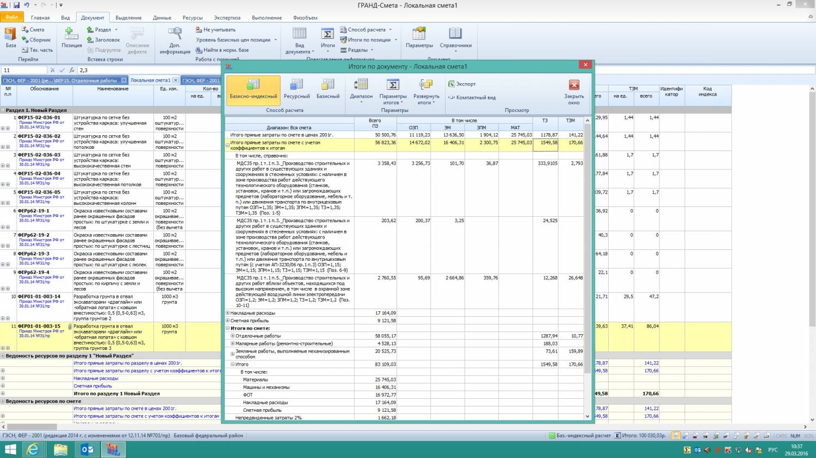Toggle the Не учитывать option
The width and height of the screenshot is (816, 458).
[x=219, y=30]
